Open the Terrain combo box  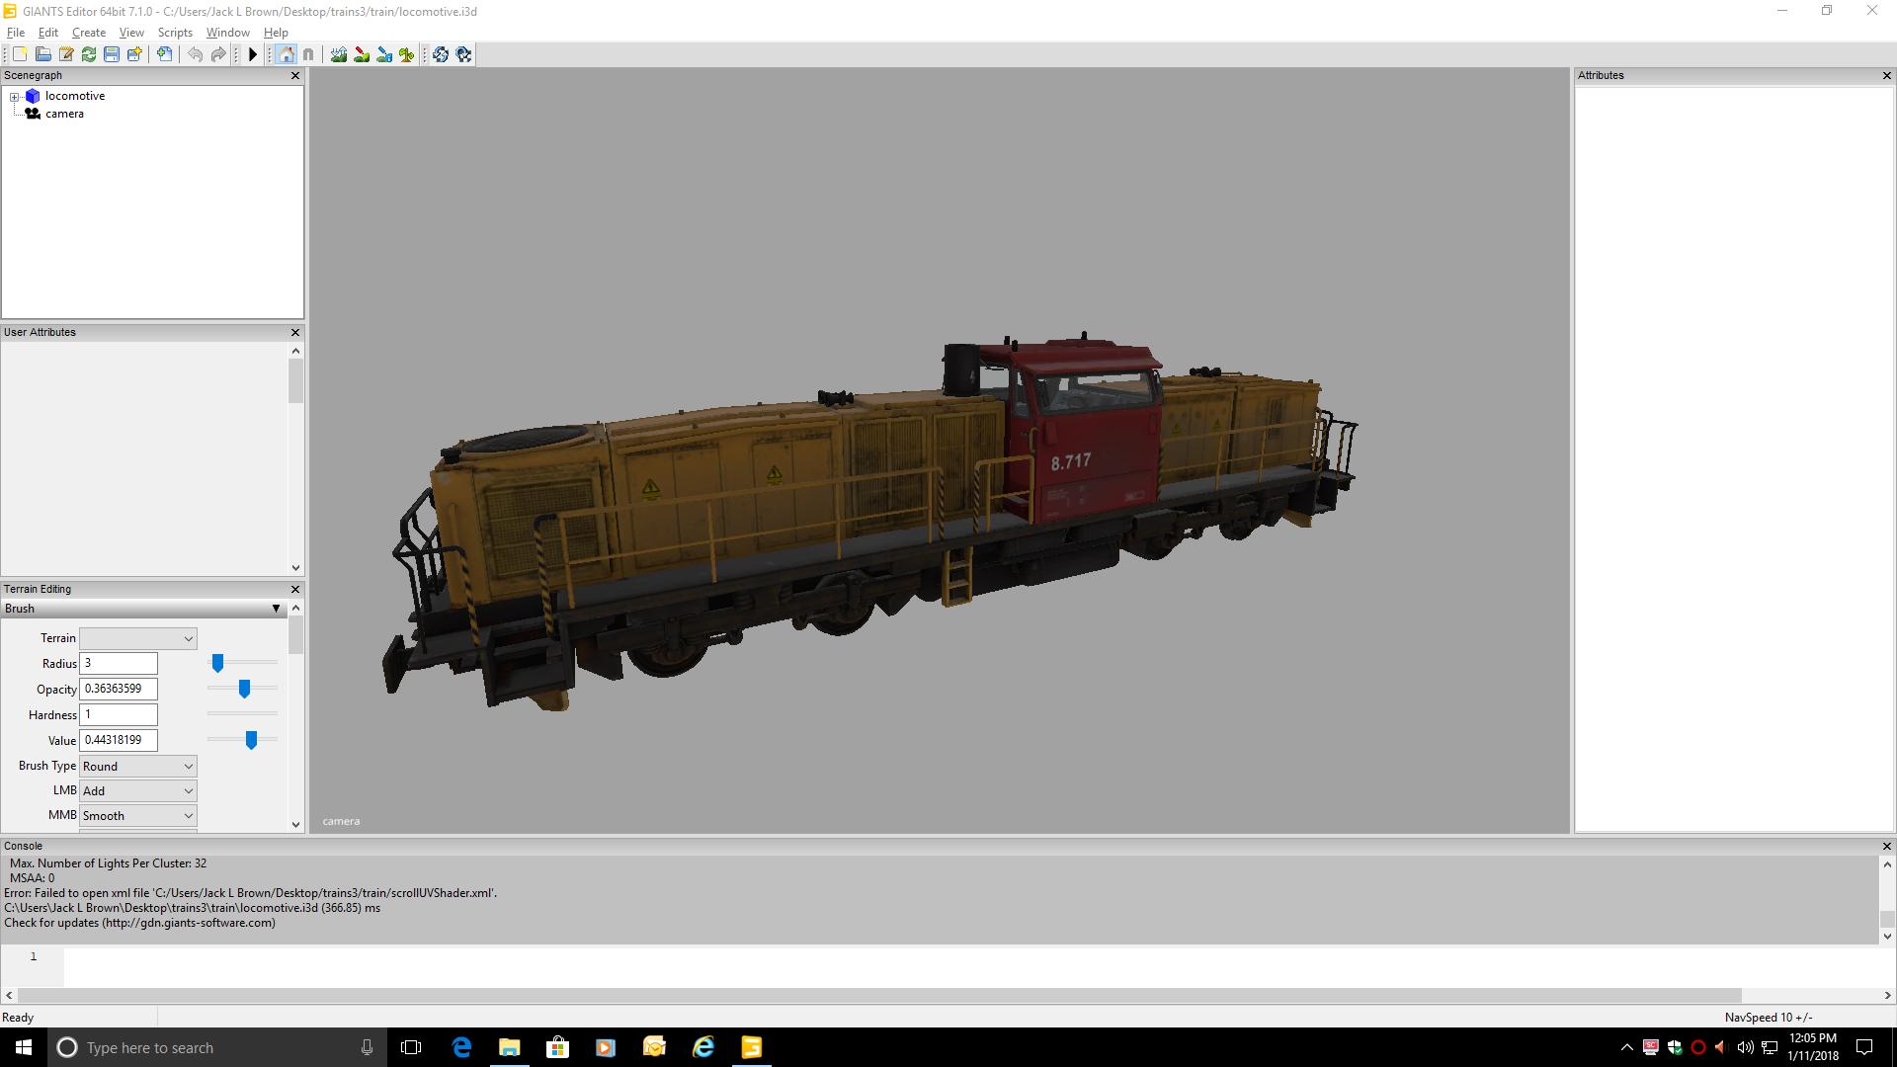[137, 638]
